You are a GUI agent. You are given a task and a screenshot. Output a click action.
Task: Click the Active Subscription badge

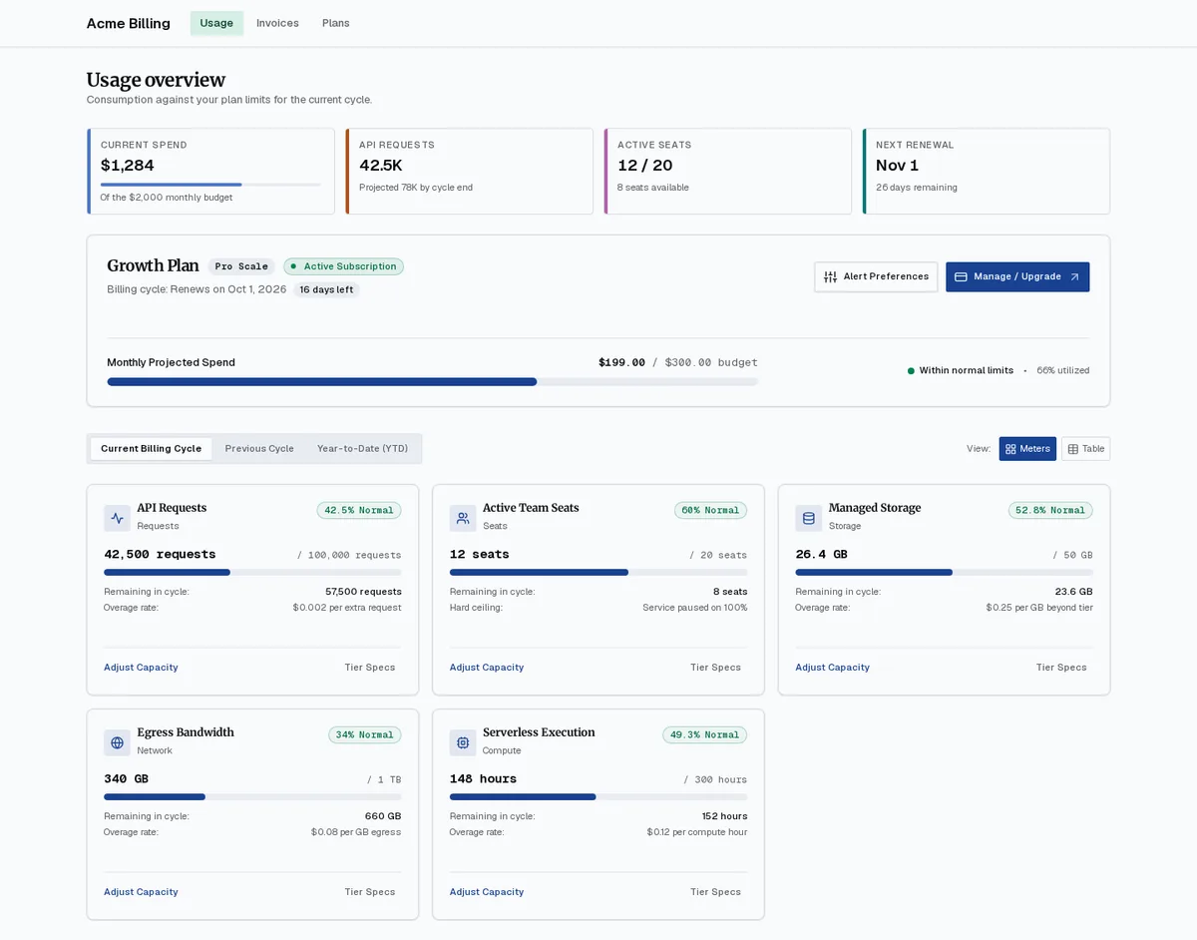(343, 266)
